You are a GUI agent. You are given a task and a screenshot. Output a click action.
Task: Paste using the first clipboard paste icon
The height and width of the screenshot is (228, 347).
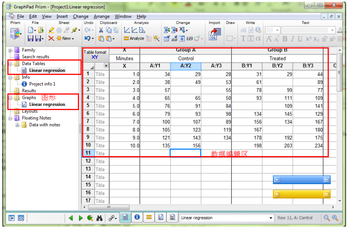[x=101, y=38]
